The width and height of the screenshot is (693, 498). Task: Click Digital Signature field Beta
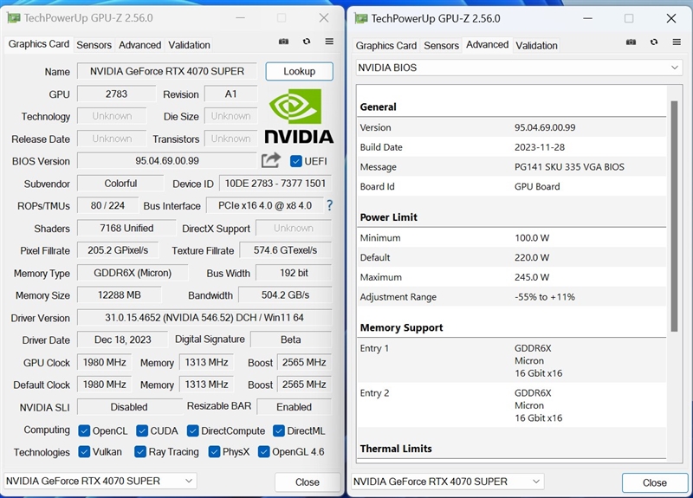(290, 340)
